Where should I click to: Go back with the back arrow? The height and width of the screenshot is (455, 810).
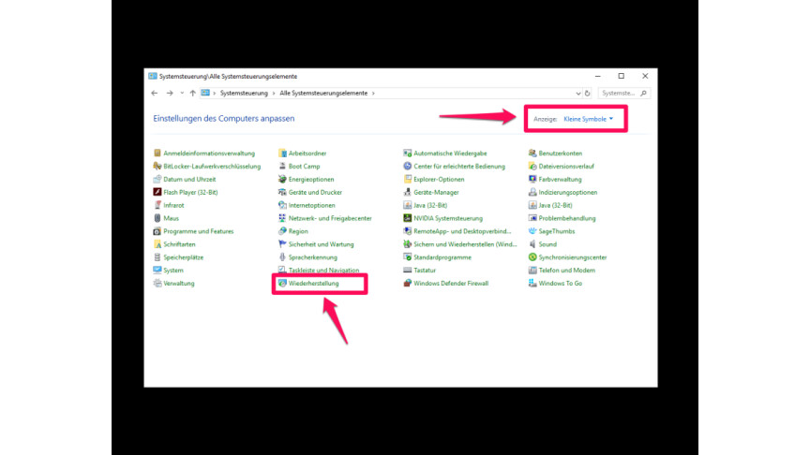(155, 94)
